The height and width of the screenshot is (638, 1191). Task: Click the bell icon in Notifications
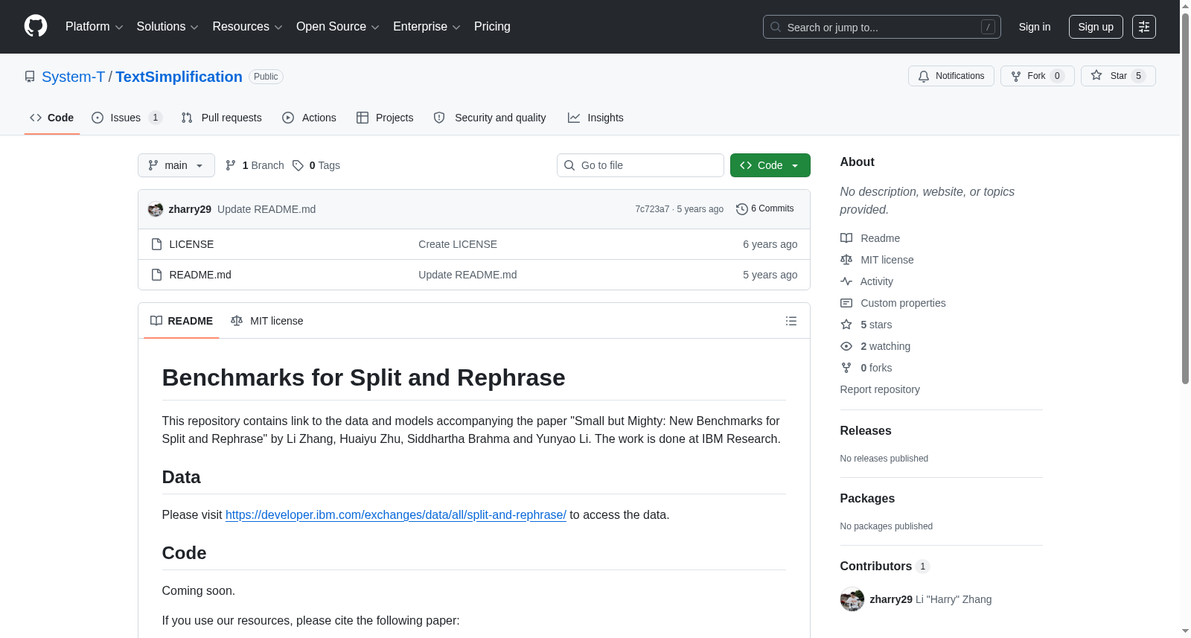924,76
